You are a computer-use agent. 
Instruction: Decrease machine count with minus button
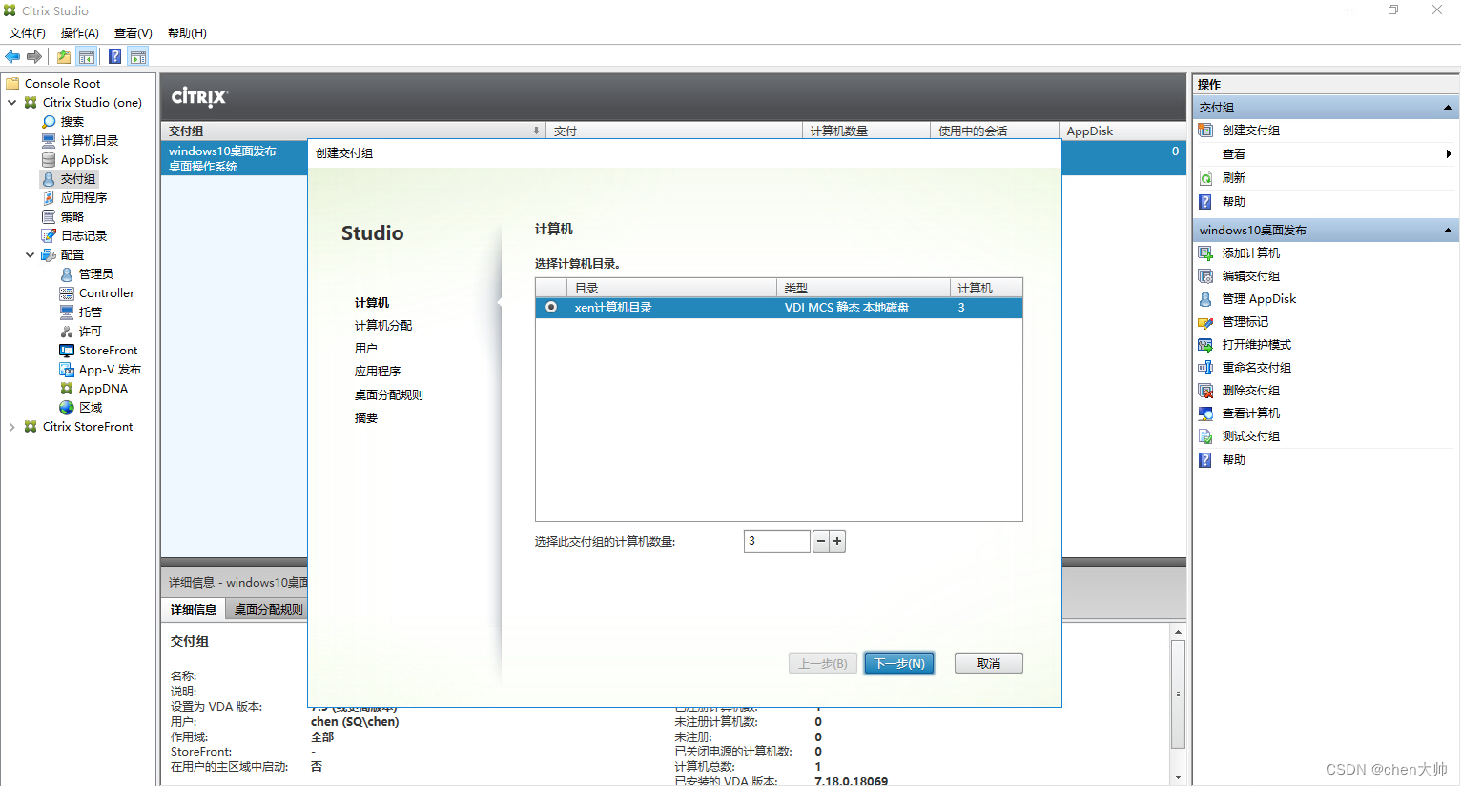pyautogui.click(x=820, y=541)
